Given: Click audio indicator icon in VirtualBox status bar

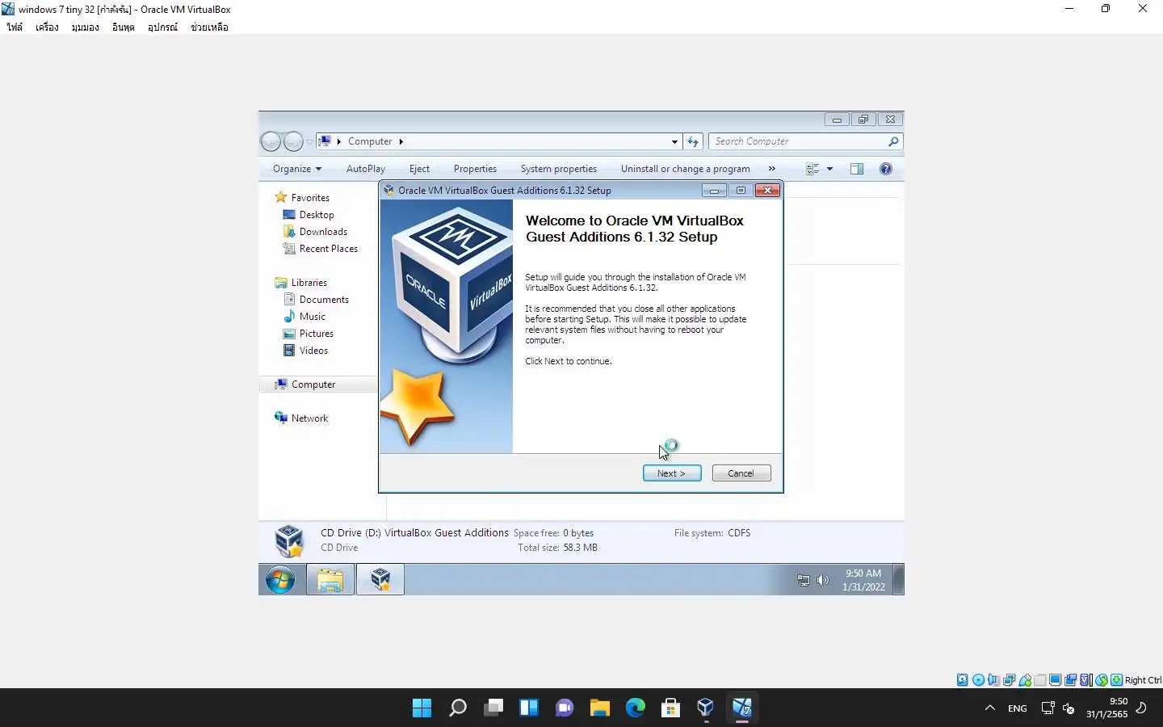Looking at the screenshot, I should (x=993, y=680).
